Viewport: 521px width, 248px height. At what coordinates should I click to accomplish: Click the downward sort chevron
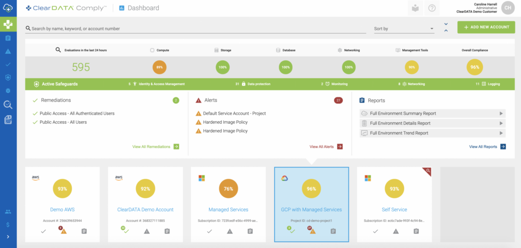tap(446, 24)
